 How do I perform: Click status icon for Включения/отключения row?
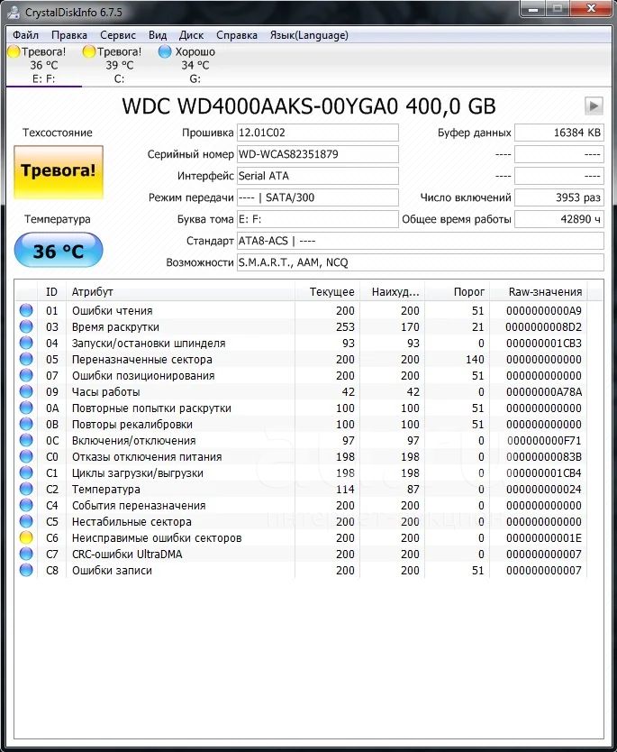pyautogui.click(x=26, y=440)
